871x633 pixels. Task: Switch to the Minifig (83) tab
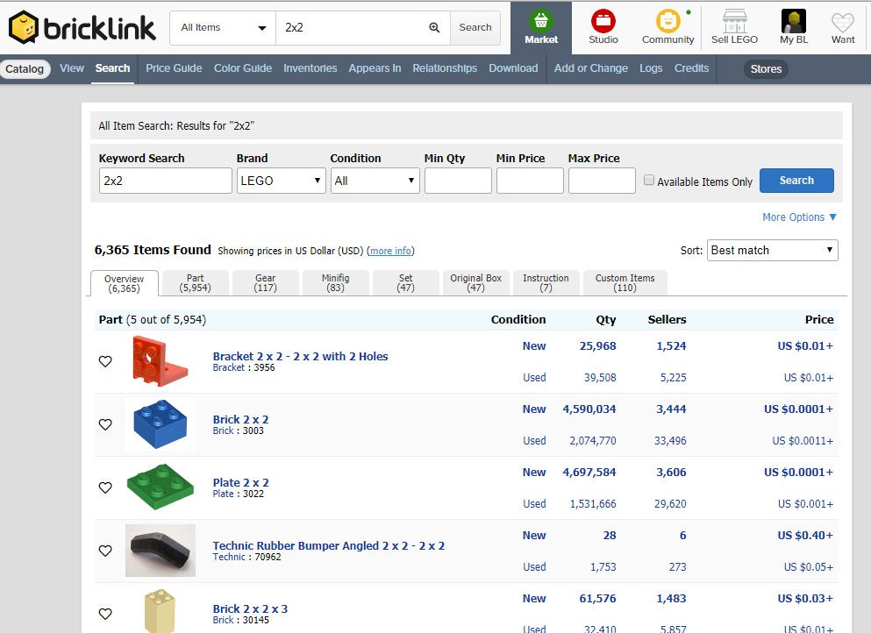336,282
